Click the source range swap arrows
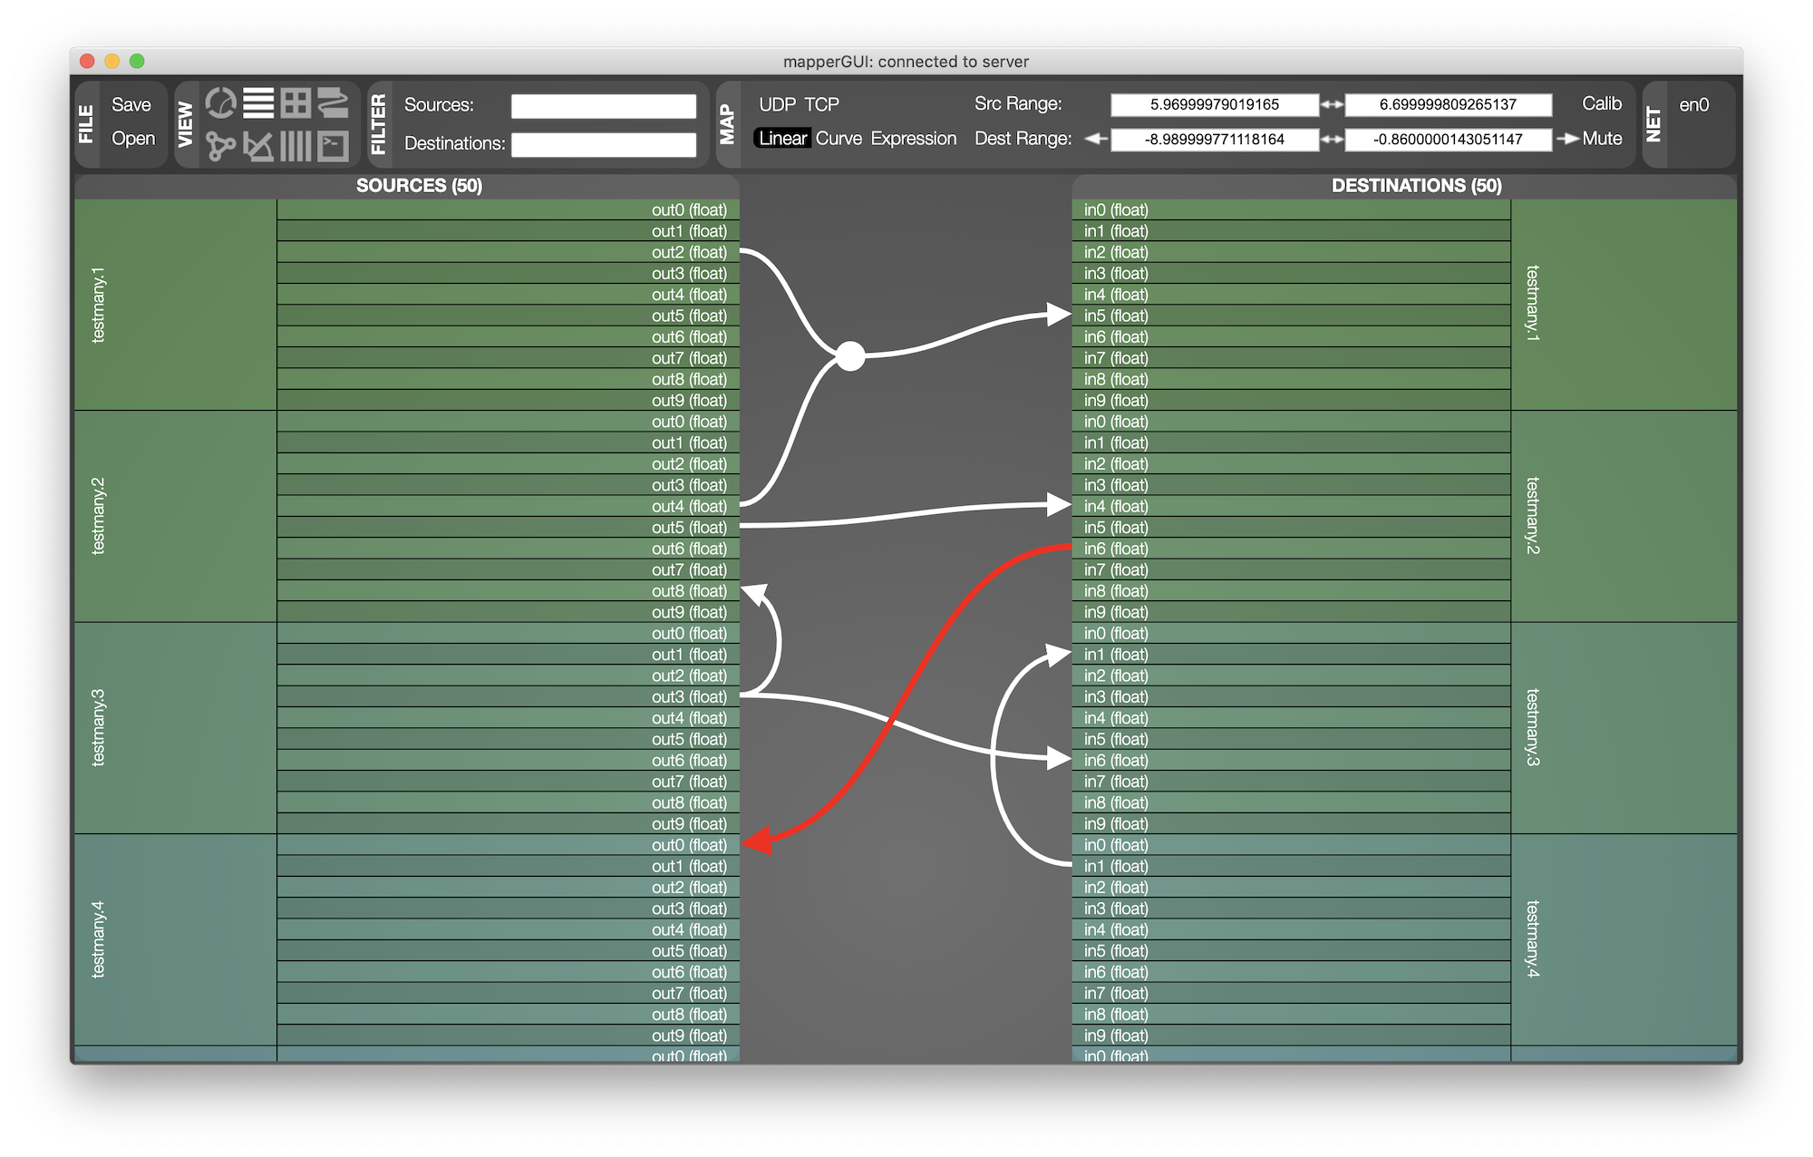Image resolution: width=1813 pixels, height=1157 pixels. (x=1332, y=105)
